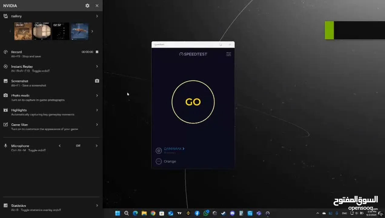Click the Gallery icon
The width and height of the screenshot is (385, 218).
pos(5,16)
